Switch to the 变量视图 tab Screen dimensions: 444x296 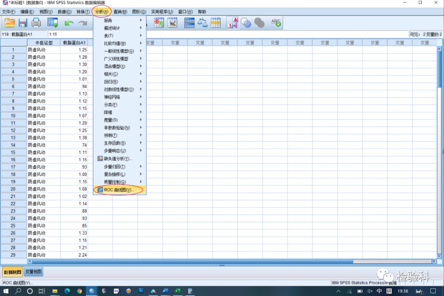34,272
